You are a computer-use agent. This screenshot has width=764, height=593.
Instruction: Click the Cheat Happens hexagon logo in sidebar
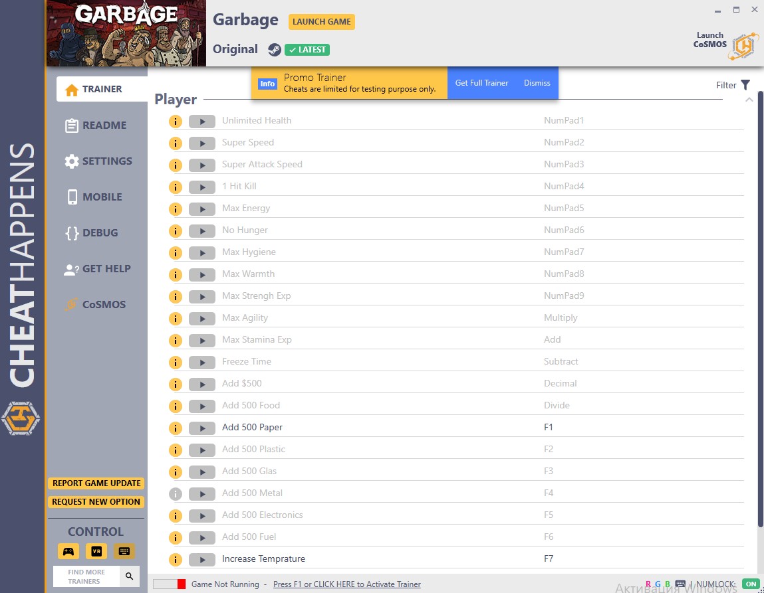click(21, 418)
